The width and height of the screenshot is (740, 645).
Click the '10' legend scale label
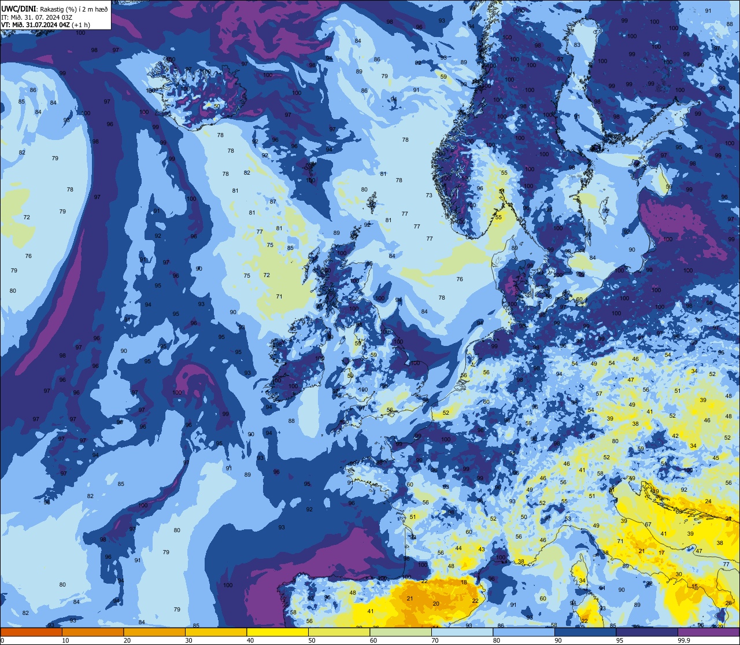coord(66,640)
